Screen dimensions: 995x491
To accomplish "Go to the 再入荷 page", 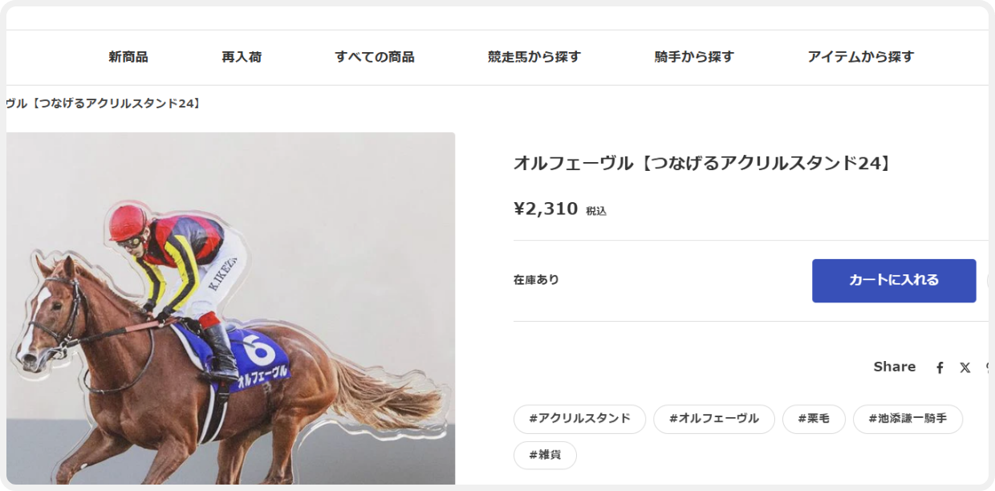I will 242,57.
